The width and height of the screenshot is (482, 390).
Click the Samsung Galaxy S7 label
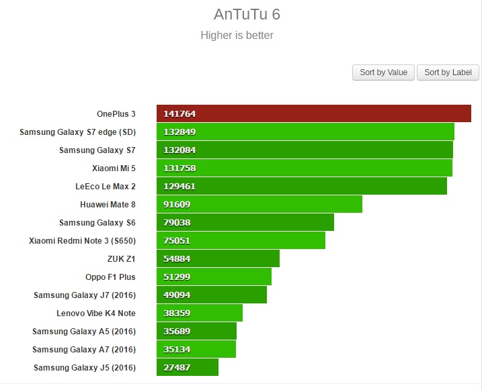[x=97, y=150]
